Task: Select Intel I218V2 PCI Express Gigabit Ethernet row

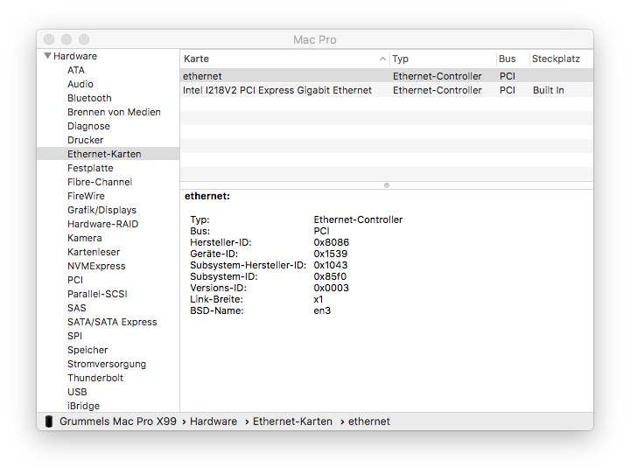Action: [x=387, y=90]
